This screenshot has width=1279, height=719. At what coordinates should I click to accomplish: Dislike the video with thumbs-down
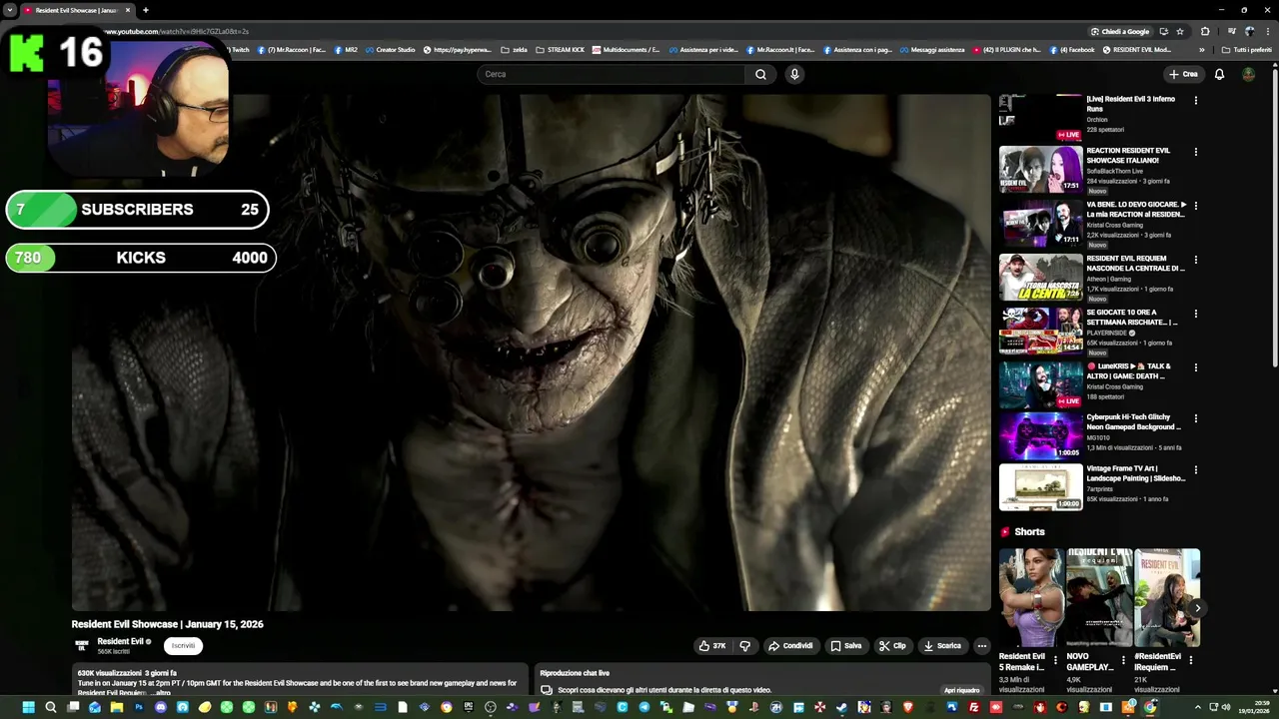tap(744, 646)
